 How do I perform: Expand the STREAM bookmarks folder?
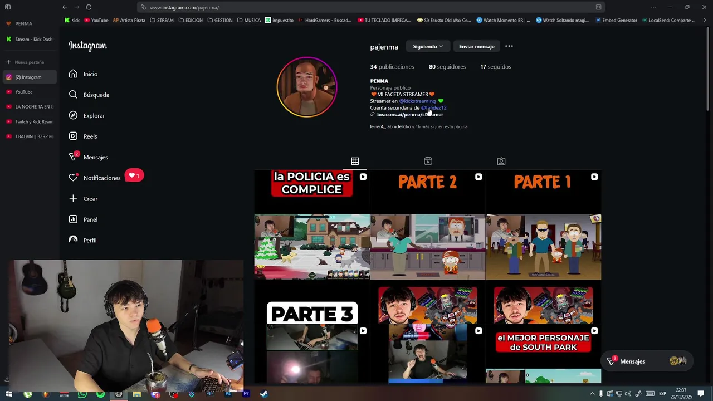pos(162,20)
